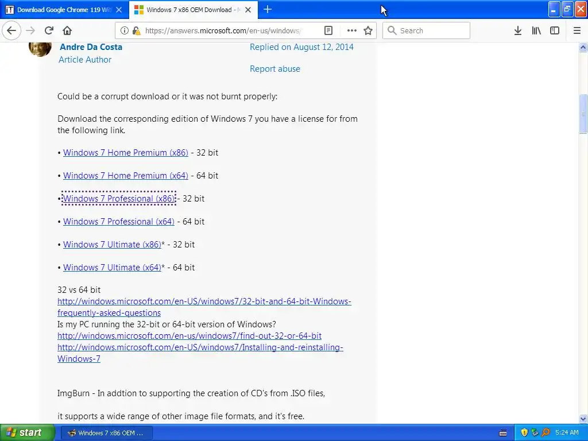Open a new tab with plus button
The width and height of the screenshot is (588, 441).
pyautogui.click(x=268, y=9)
